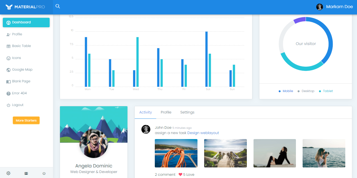Open the Markarn Doe user menu
The height and width of the screenshot is (178, 357).
tap(334, 7)
